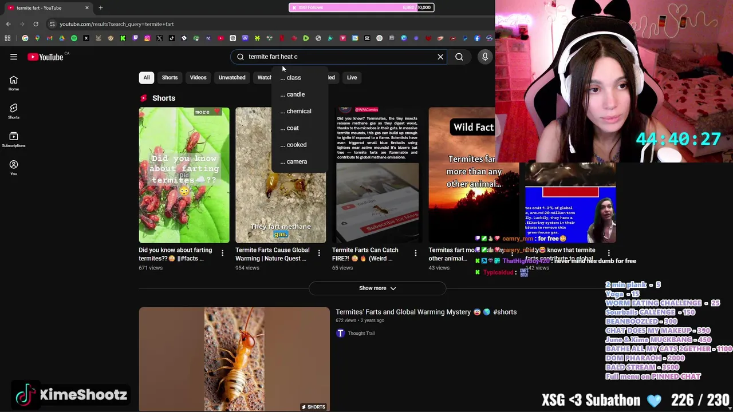Click the magnifying glass search button
The height and width of the screenshot is (412, 733).
[x=459, y=57]
